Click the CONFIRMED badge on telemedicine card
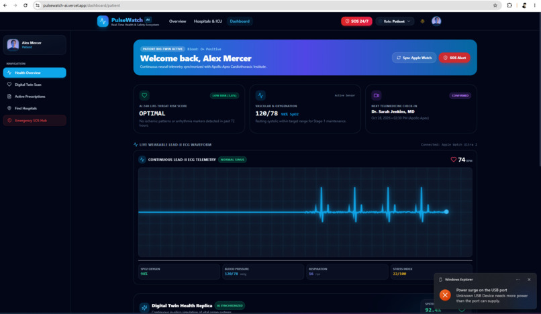 click(460, 95)
